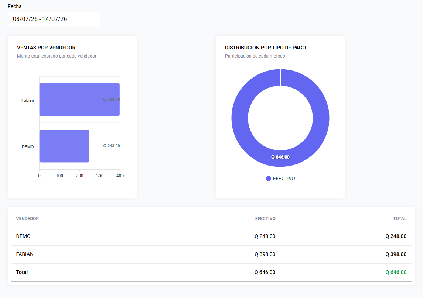Click the Q 248.00 bar value label

[112, 146]
